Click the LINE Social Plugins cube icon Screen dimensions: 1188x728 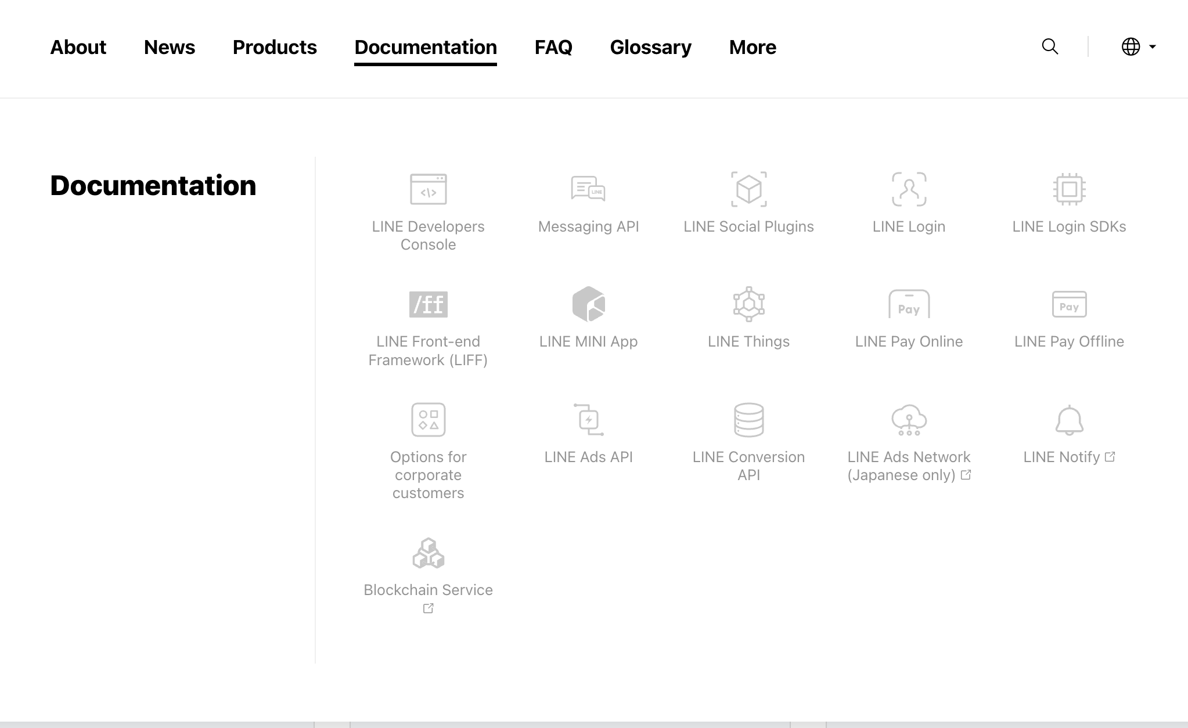(748, 189)
